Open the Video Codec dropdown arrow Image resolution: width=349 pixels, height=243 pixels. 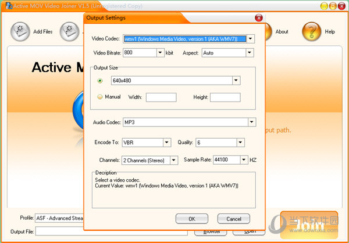click(250, 39)
